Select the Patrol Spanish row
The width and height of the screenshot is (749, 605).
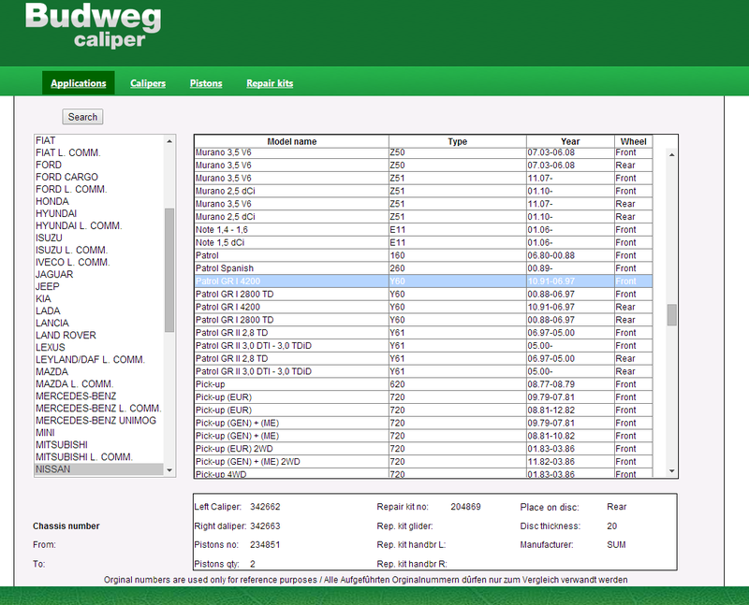(423, 268)
